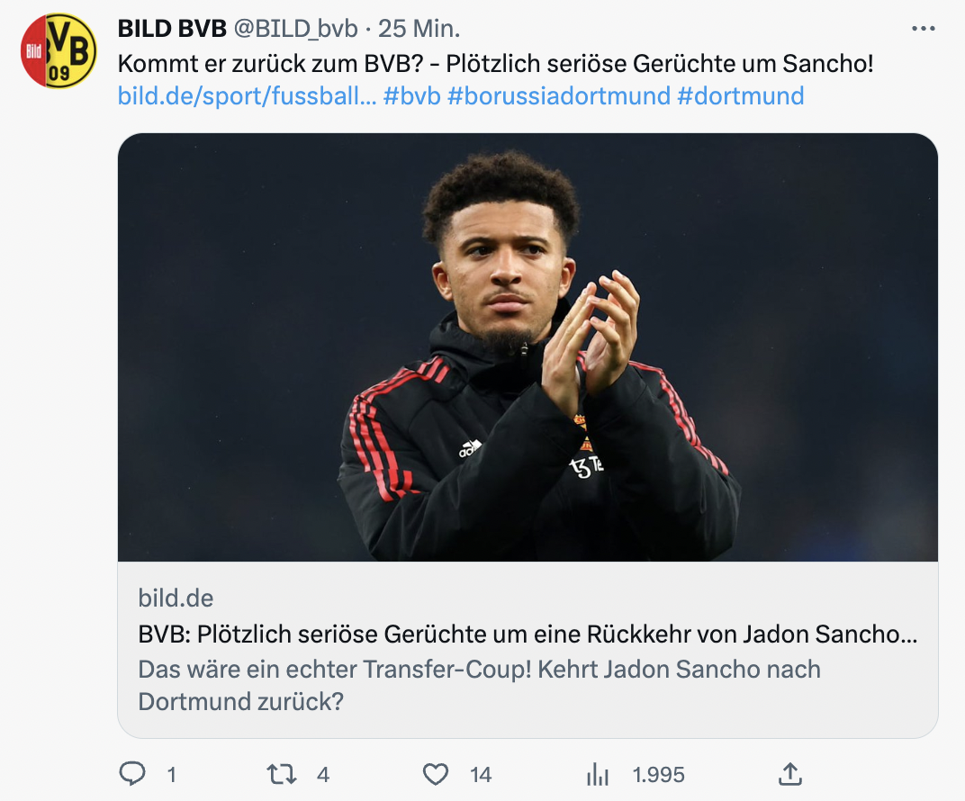Open the bild.de/sport/fussball link

point(246,95)
